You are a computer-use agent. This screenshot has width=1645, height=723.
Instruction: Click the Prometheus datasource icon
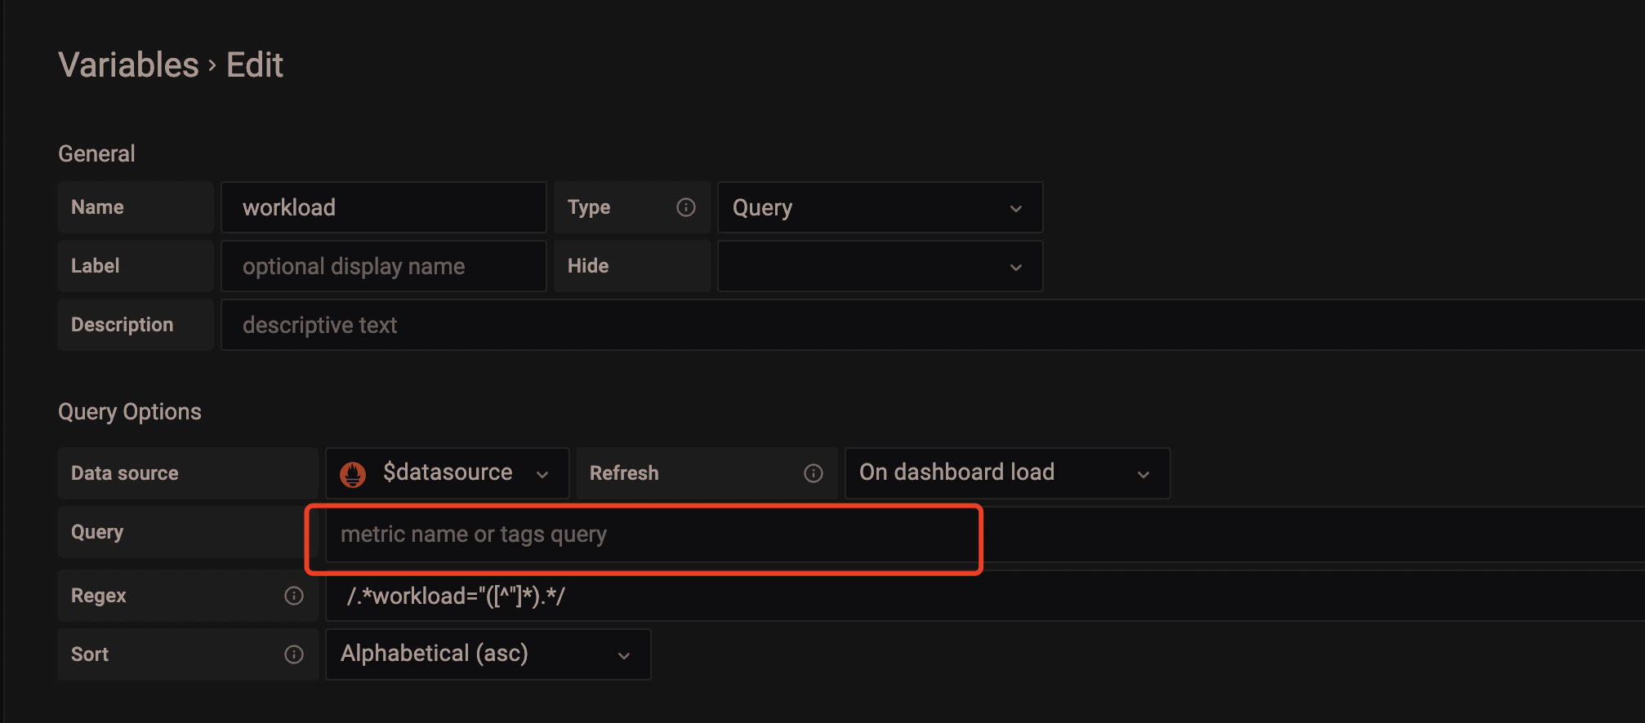click(x=352, y=472)
